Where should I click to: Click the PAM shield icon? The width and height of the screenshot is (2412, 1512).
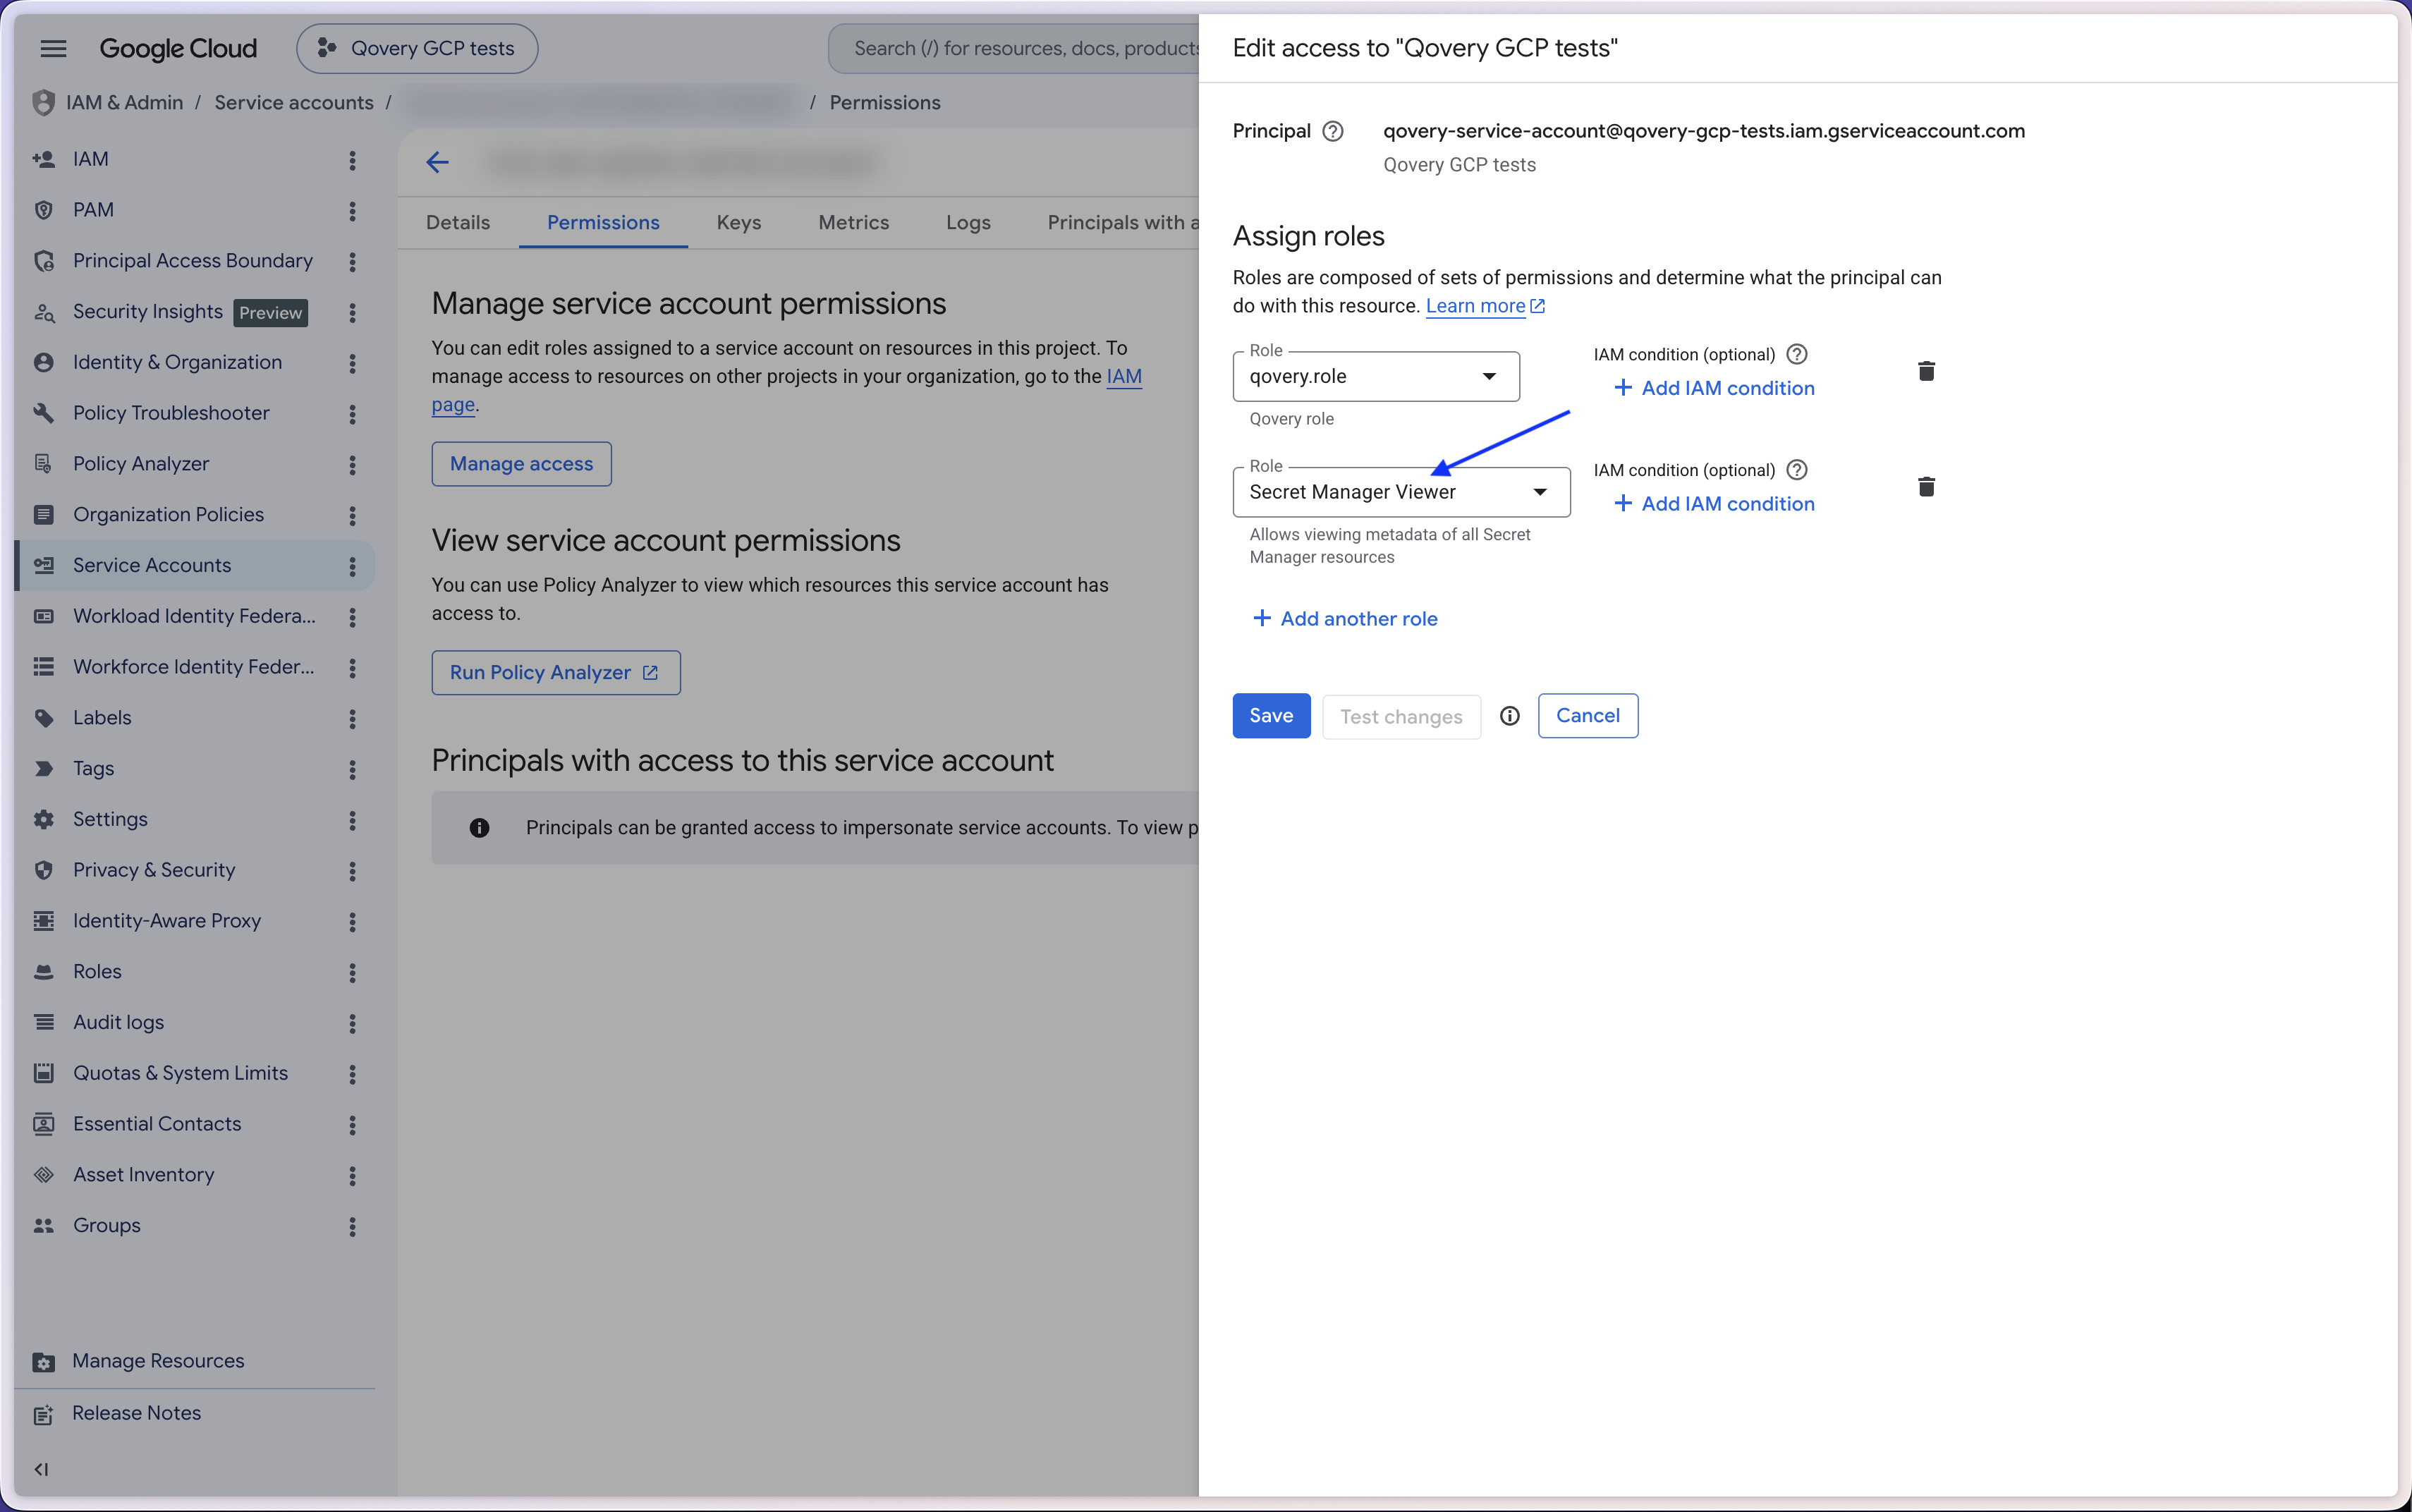click(43, 210)
